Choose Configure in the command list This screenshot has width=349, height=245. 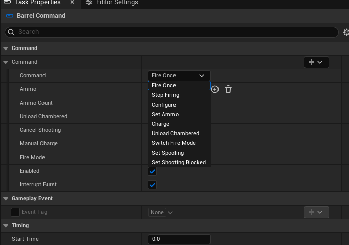click(x=179, y=105)
